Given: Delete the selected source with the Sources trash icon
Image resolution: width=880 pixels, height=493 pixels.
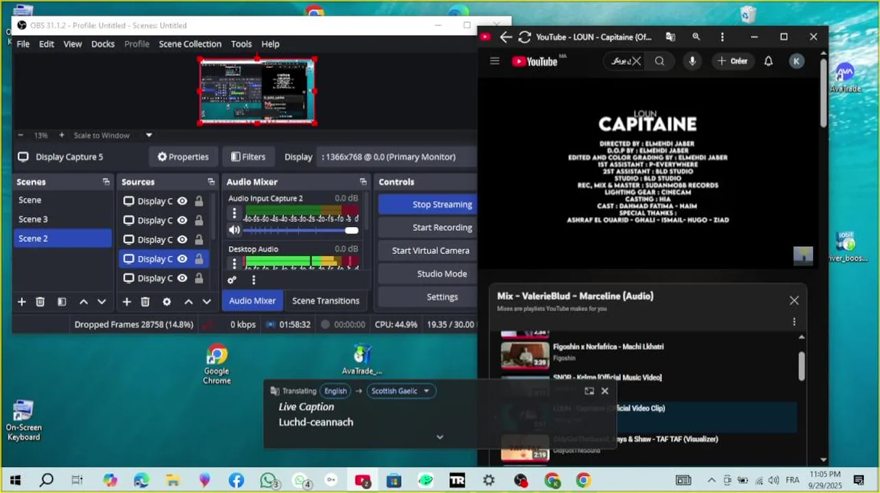Looking at the screenshot, I should tap(145, 302).
